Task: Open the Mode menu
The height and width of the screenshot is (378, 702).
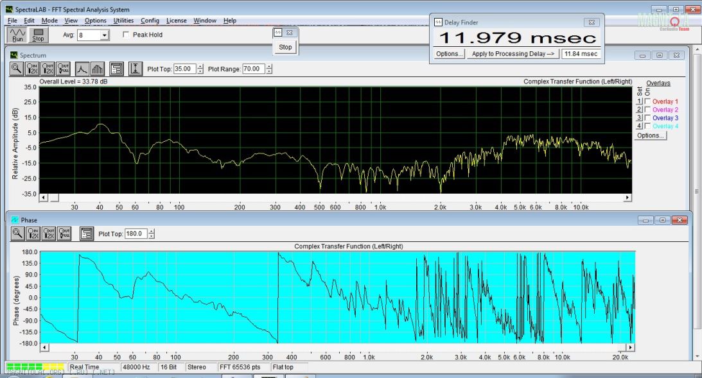Action: click(x=49, y=21)
